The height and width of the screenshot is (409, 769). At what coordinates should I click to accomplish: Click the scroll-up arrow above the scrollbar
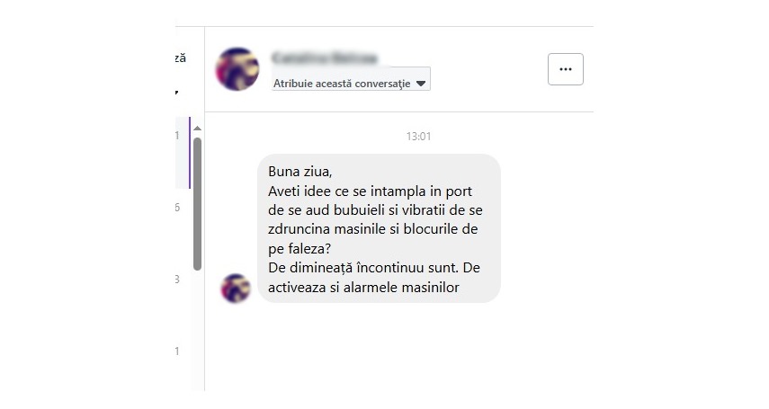(x=197, y=129)
